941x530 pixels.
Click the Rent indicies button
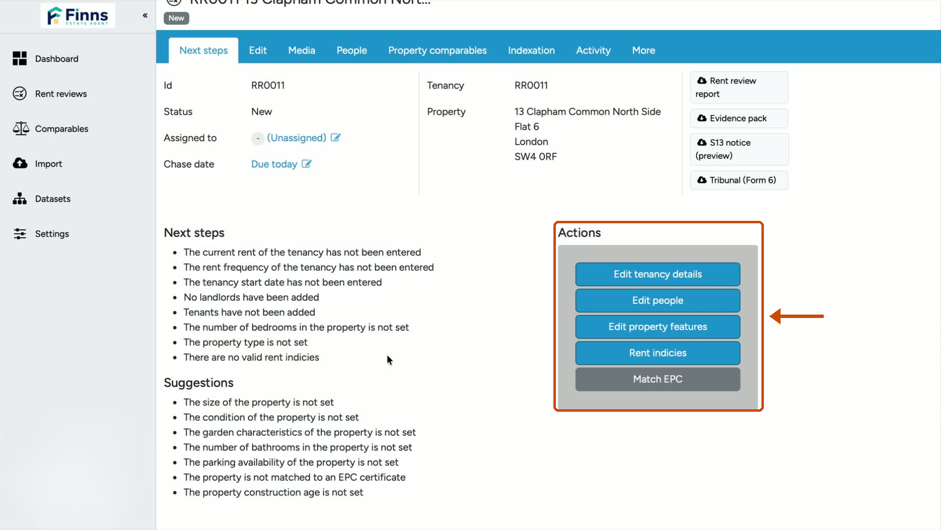(657, 353)
